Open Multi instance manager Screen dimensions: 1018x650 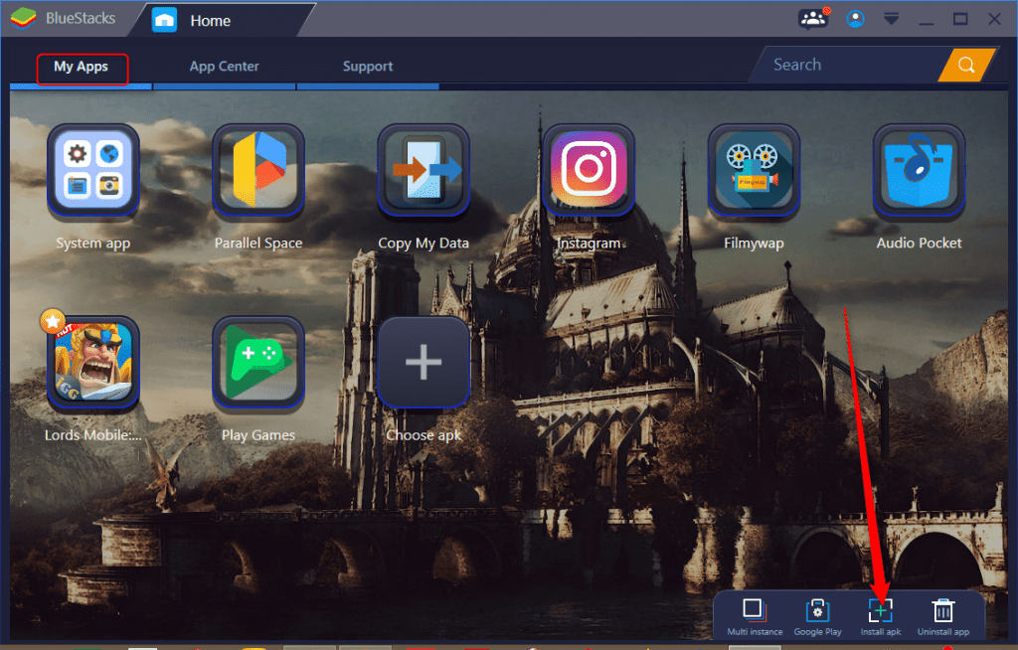pyautogui.click(x=755, y=617)
